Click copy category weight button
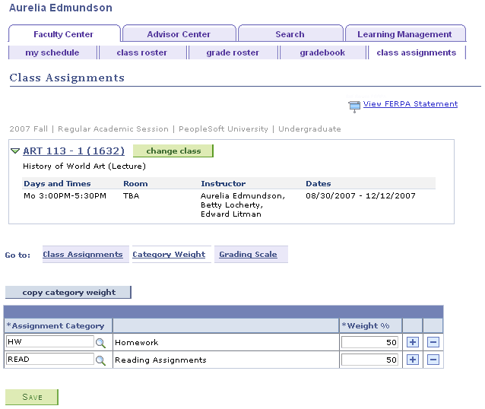The image size is (485, 409). coord(68,293)
